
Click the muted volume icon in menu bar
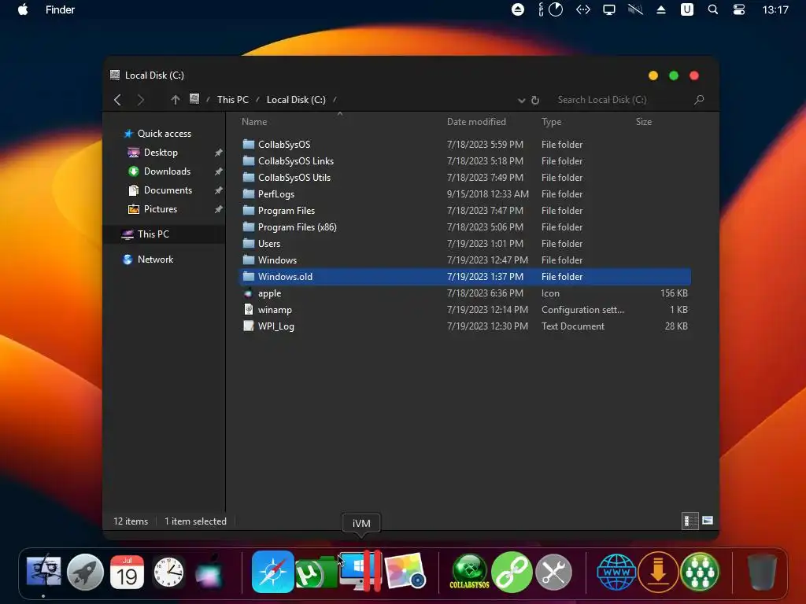(635, 9)
